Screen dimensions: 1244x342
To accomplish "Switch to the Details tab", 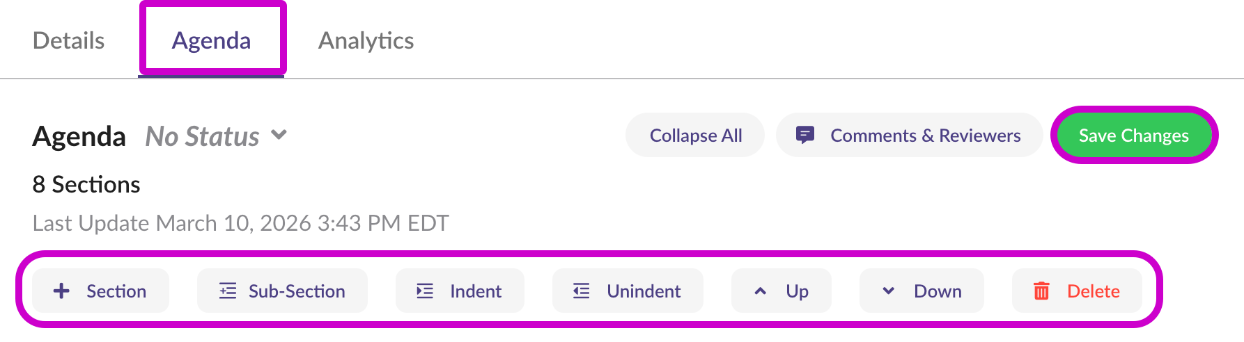I will (x=68, y=41).
